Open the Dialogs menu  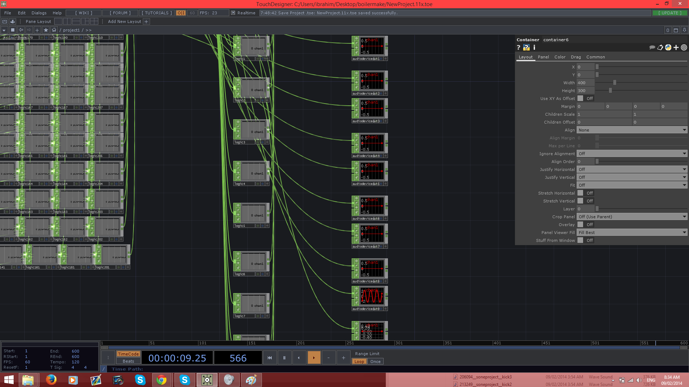click(39, 13)
